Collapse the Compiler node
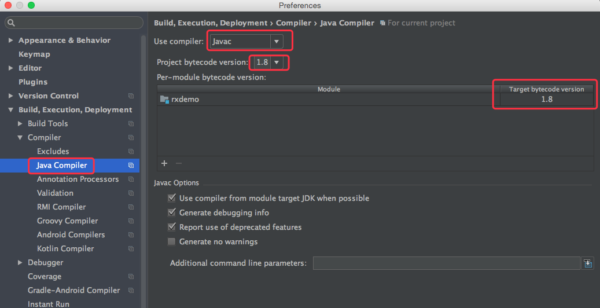This screenshot has width=600, height=308. click(20, 138)
